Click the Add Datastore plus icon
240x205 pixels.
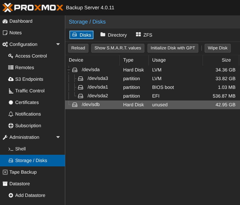[x=11, y=195]
